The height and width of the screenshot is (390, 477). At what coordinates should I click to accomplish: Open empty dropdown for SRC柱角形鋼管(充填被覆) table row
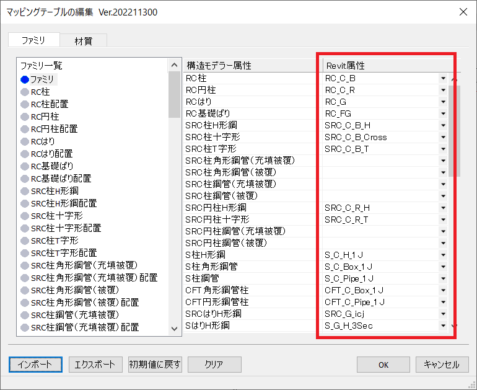pyautogui.click(x=443, y=161)
